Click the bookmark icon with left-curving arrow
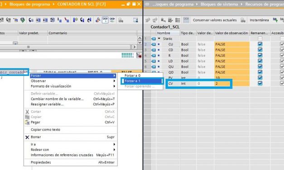This screenshot has height=170, width=284. pyautogui.click(x=82, y=20)
